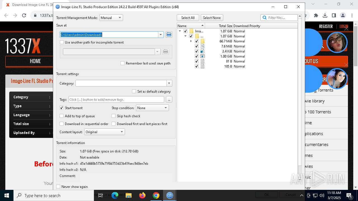The image size is (358, 201).
Task: Open the Content layout dropdown
Action: 104,132
